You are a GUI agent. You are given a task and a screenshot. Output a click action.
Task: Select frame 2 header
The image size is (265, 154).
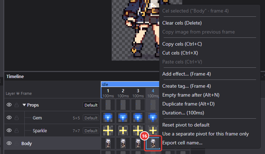coord(123,93)
